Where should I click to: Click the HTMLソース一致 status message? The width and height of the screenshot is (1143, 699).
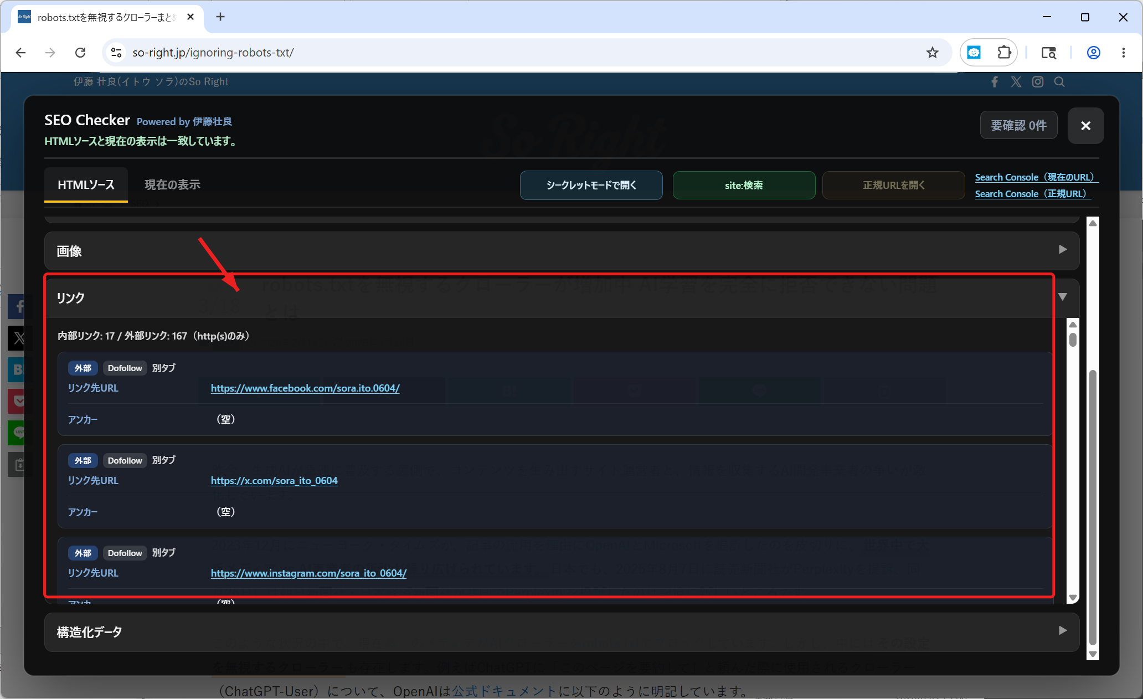point(141,141)
